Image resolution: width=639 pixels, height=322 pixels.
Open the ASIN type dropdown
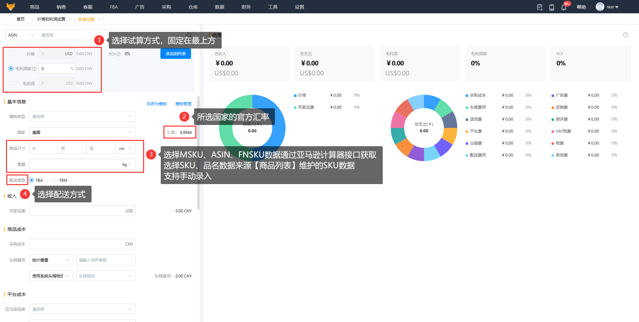pyautogui.click(x=21, y=35)
